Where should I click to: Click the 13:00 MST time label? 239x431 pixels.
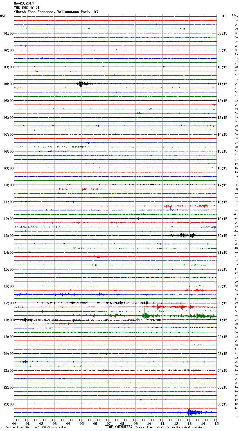(x=8, y=236)
